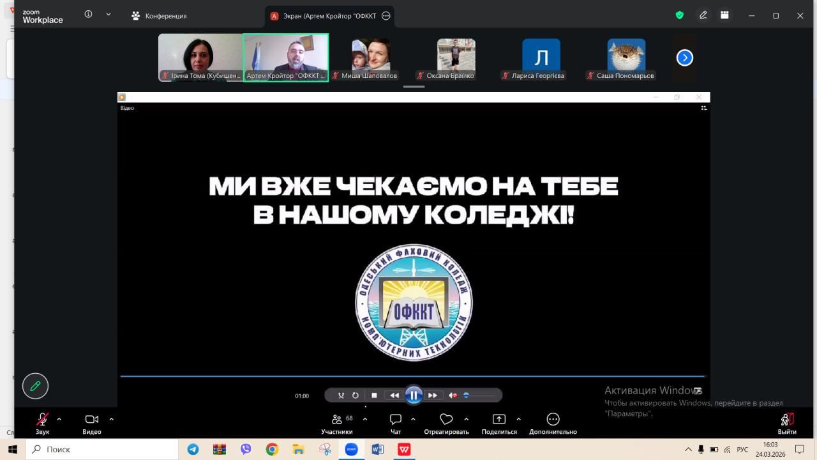Expand audio options arrow beside Звук
The width and height of the screenshot is (817, 460).
[59, 419]
